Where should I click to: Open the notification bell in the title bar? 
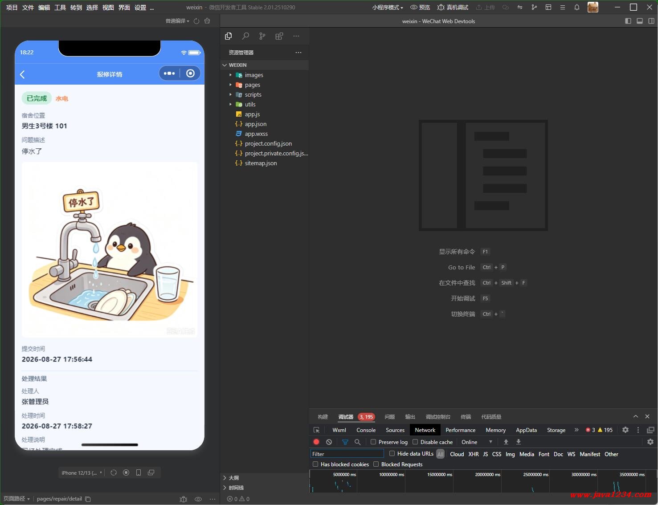pyautogui.click(x=577, y=7)
